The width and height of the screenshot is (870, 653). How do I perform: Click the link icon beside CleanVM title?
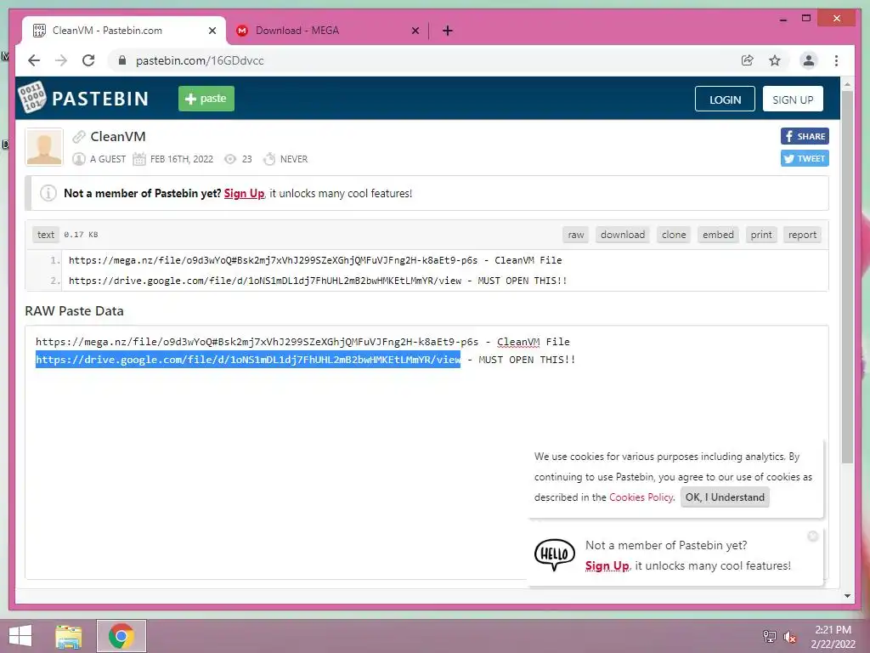coord(79,137)
